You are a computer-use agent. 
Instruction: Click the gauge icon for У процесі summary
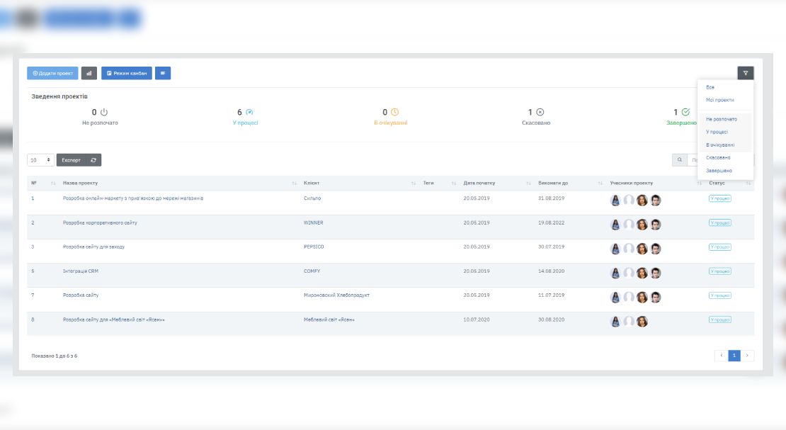pyautogui.click(x=249, y=112)
